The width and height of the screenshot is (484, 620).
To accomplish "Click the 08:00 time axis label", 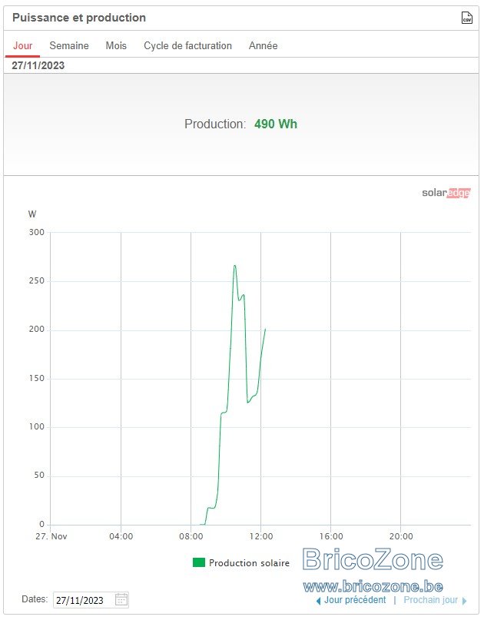I will point(191,536).
